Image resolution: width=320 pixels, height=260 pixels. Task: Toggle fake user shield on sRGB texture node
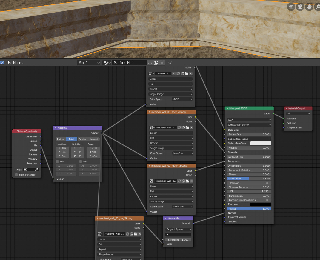[179, 73]
